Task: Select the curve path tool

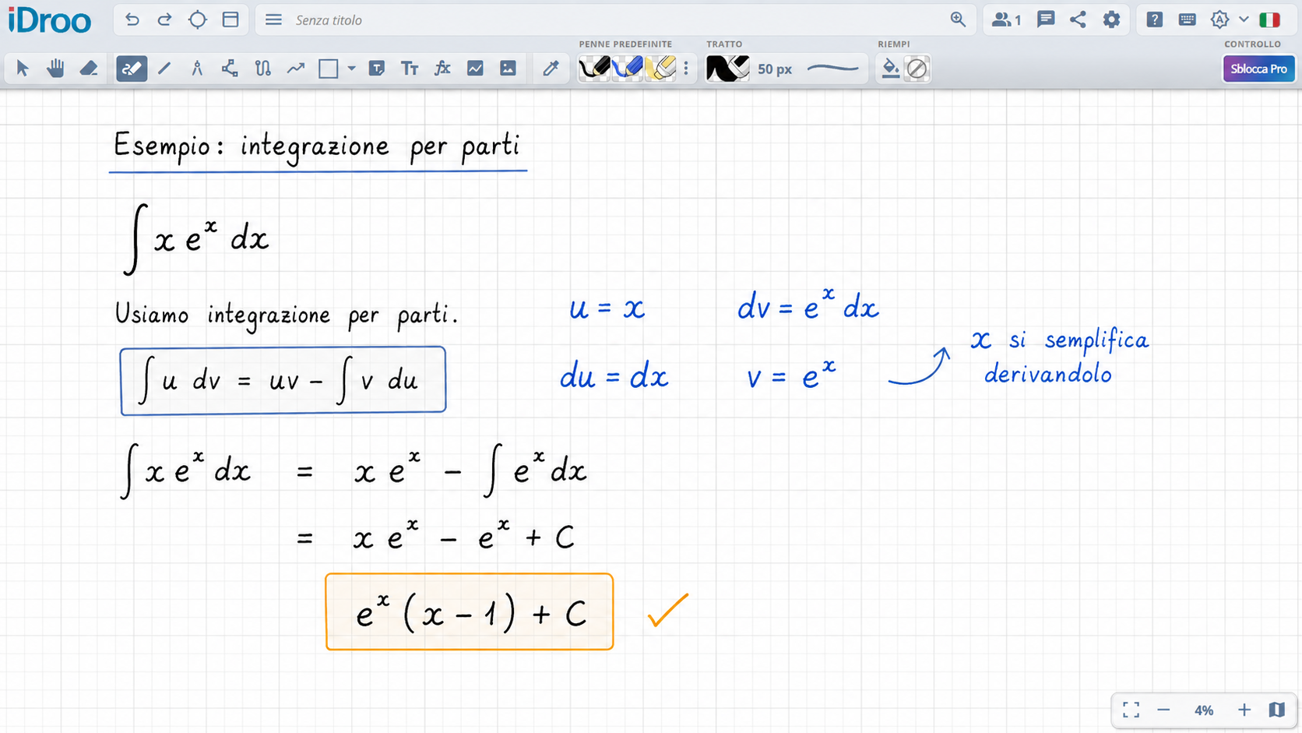Action: tap(263, 69)
